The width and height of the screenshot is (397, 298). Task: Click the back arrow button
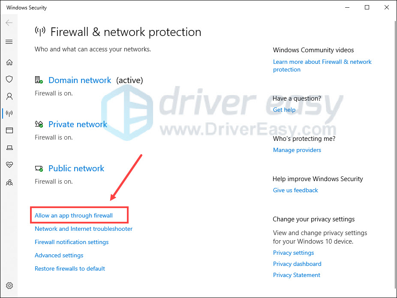pos(9,23)
